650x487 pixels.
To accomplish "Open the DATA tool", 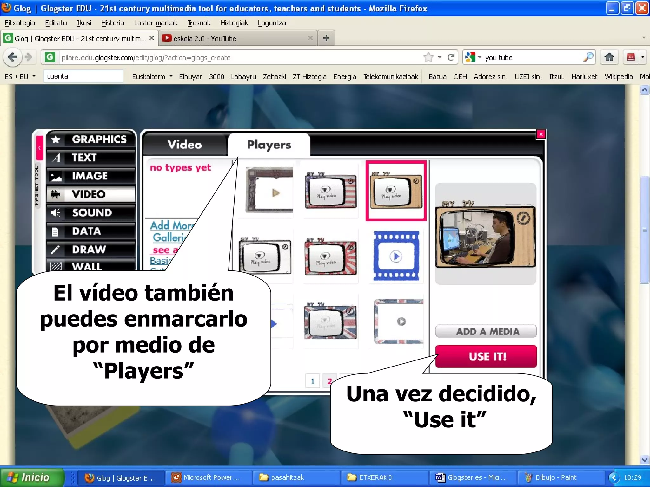I will pos(91,231).
